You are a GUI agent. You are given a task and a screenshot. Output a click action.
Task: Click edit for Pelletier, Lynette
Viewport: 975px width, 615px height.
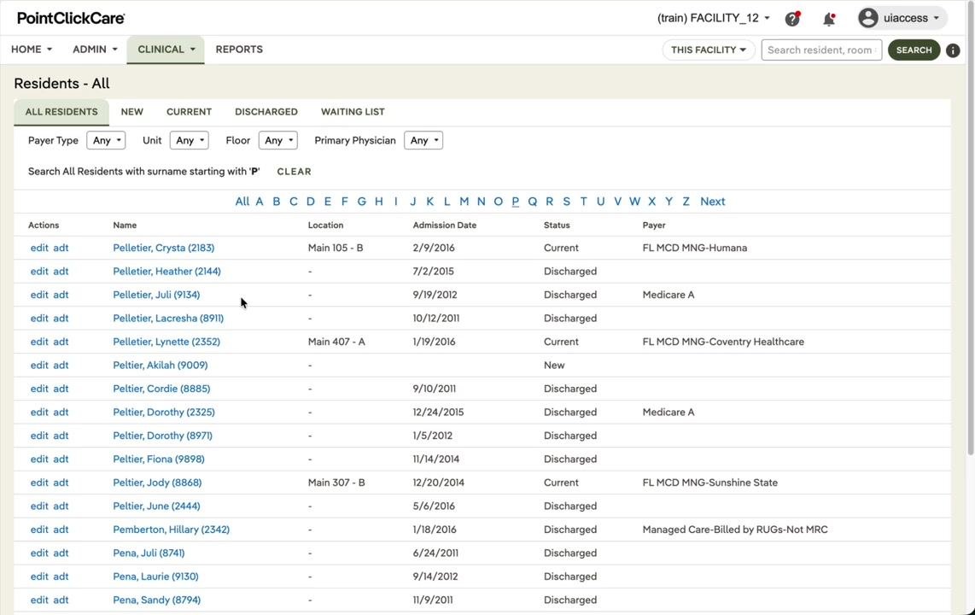39,342
